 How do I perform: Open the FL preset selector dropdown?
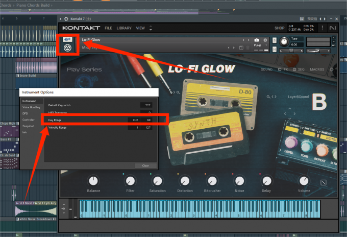(x=312, y=19)
